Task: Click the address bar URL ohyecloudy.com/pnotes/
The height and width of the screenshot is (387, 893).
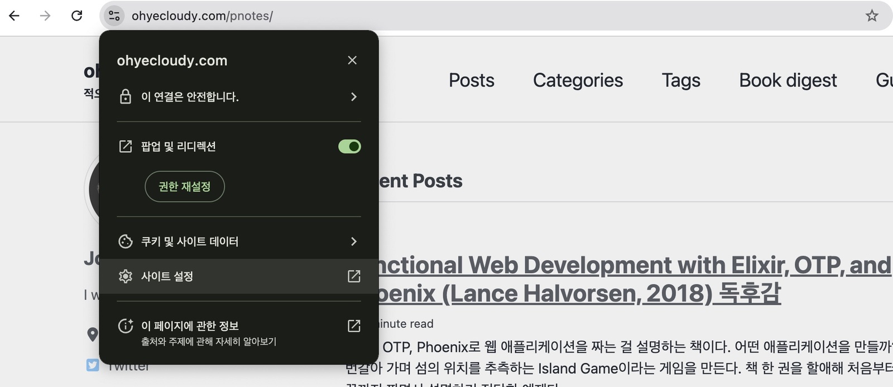Action: (x=202, y=16)
